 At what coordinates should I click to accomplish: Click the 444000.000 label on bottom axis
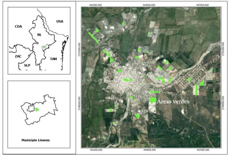[149, 150]
